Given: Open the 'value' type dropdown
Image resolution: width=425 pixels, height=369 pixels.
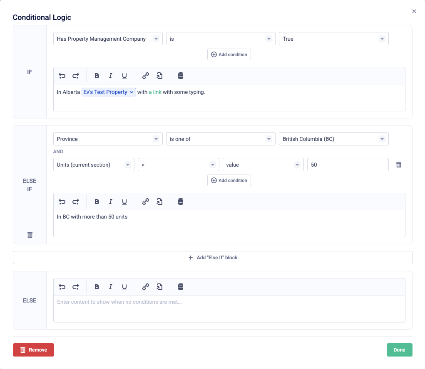Looking at the screenshot, I should tap(263, 165).
